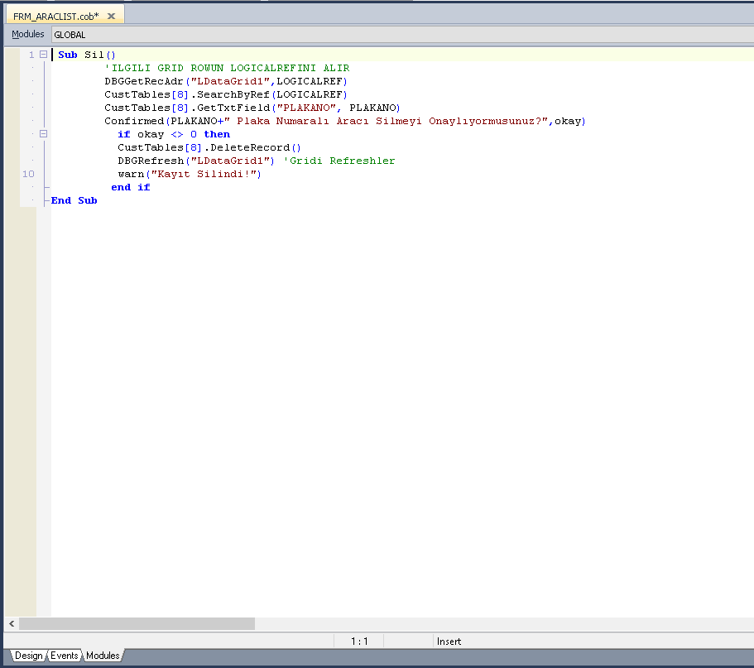Click the 'ILGILI GRID ROWUN comment line
Viewport: 754px width, 668px height.
[227, 68]
